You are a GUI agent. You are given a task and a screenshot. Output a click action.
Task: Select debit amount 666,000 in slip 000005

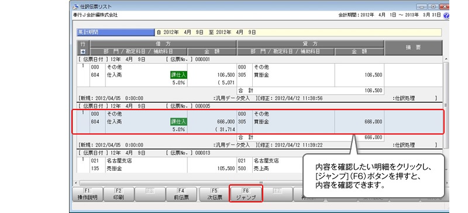click(226, 122)
